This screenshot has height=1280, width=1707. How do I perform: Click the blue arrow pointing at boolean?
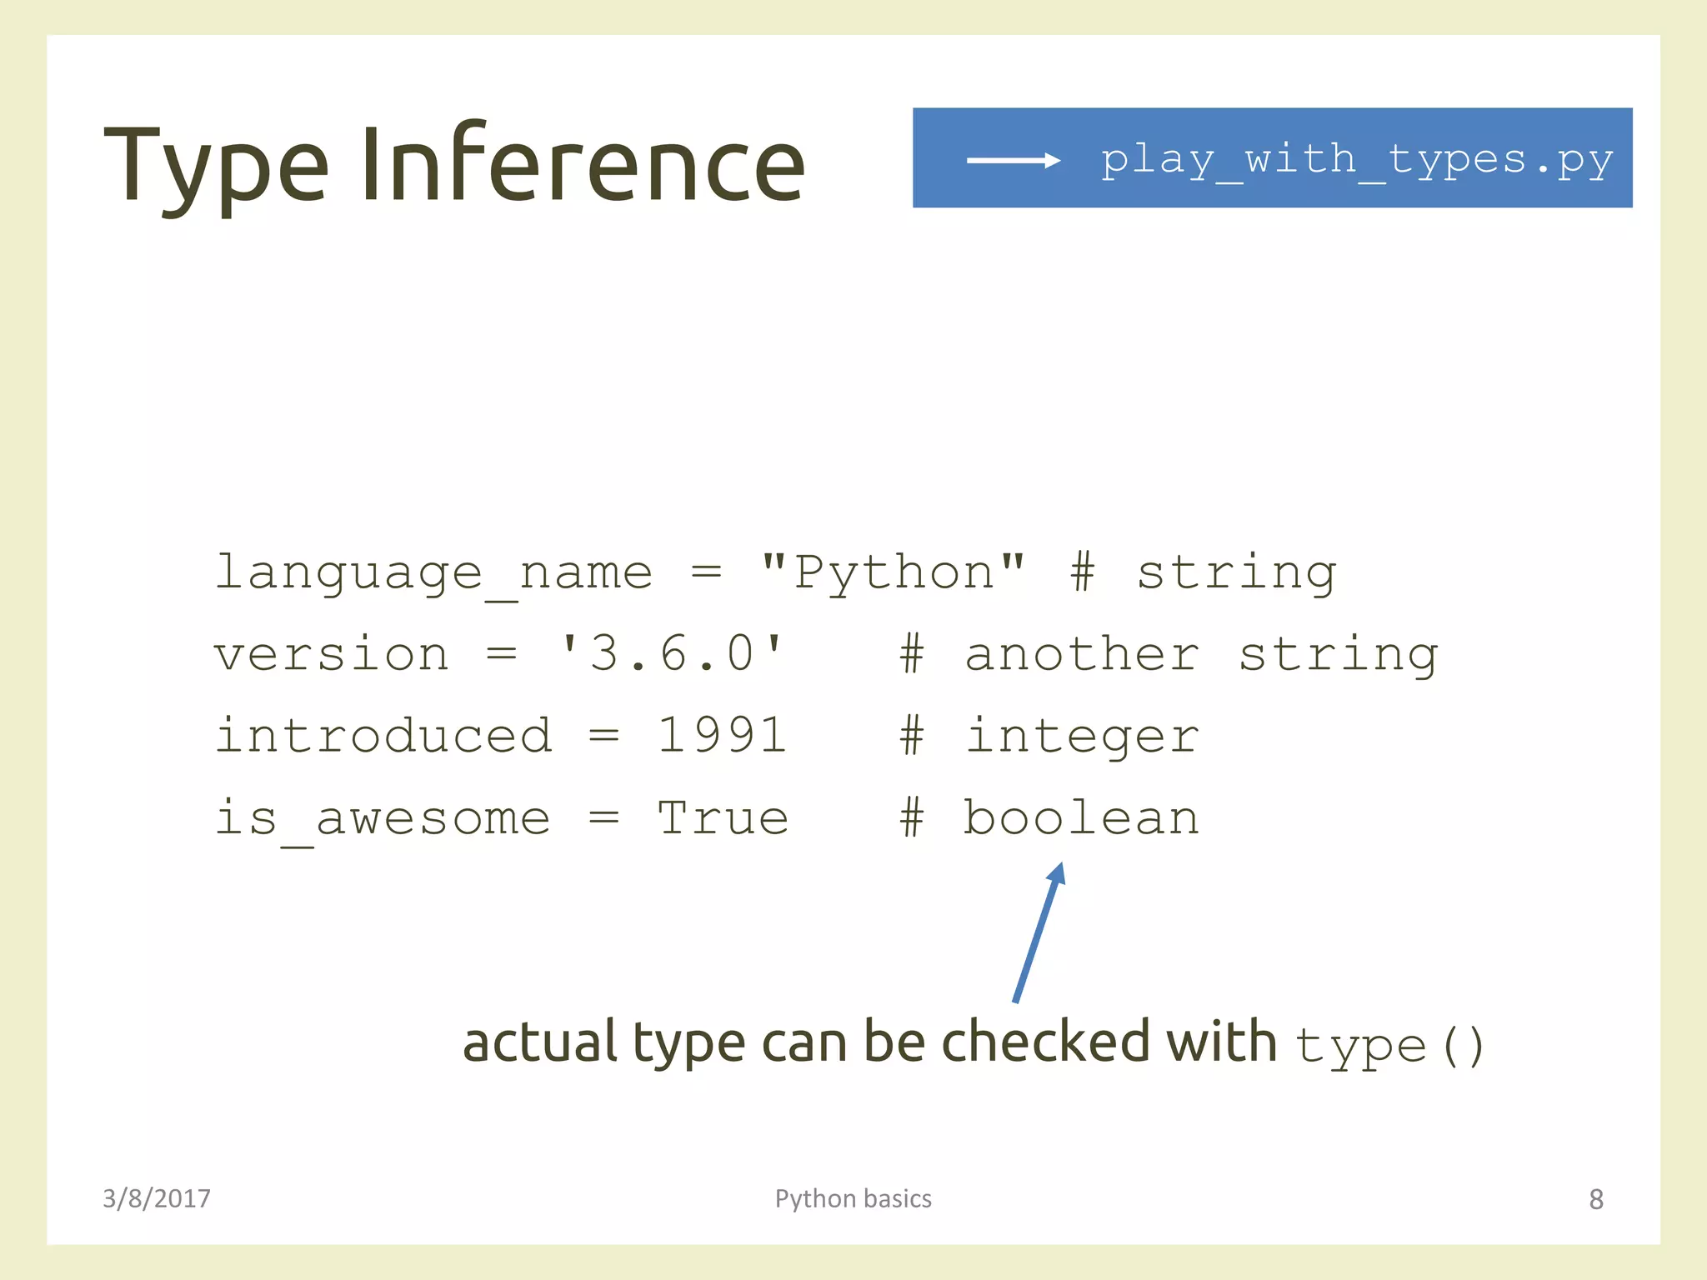click(1039, 932)
